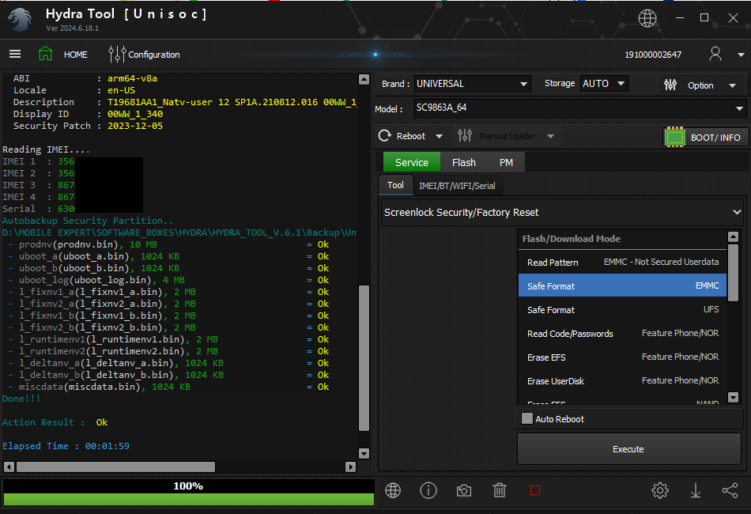Click the operations list scroll up arrow

coord(734,236)
